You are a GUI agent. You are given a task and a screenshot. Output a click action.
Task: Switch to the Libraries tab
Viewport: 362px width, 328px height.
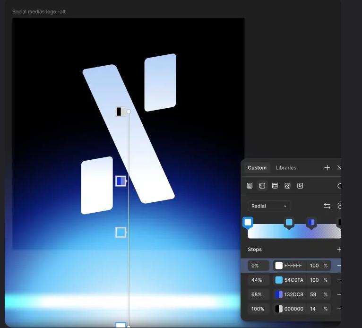pyautogui.click(x=286, y=168)
